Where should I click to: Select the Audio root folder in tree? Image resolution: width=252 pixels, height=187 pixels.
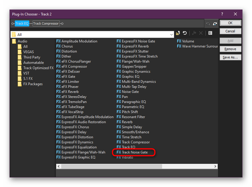click(22, 41)
